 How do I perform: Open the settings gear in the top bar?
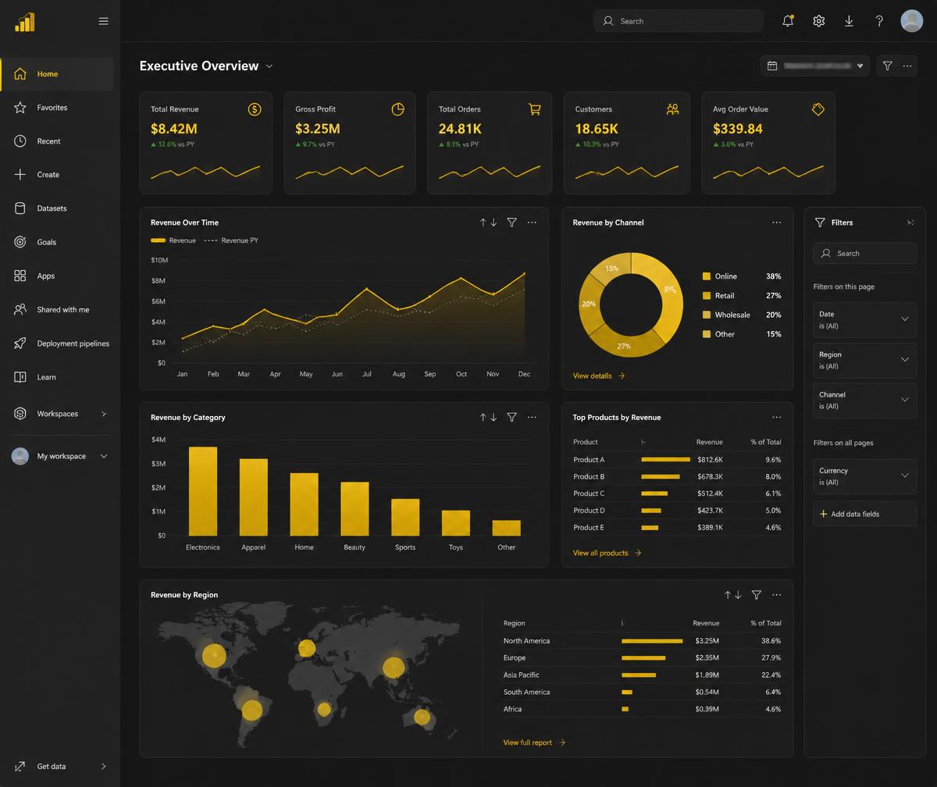tap(818, 21)
